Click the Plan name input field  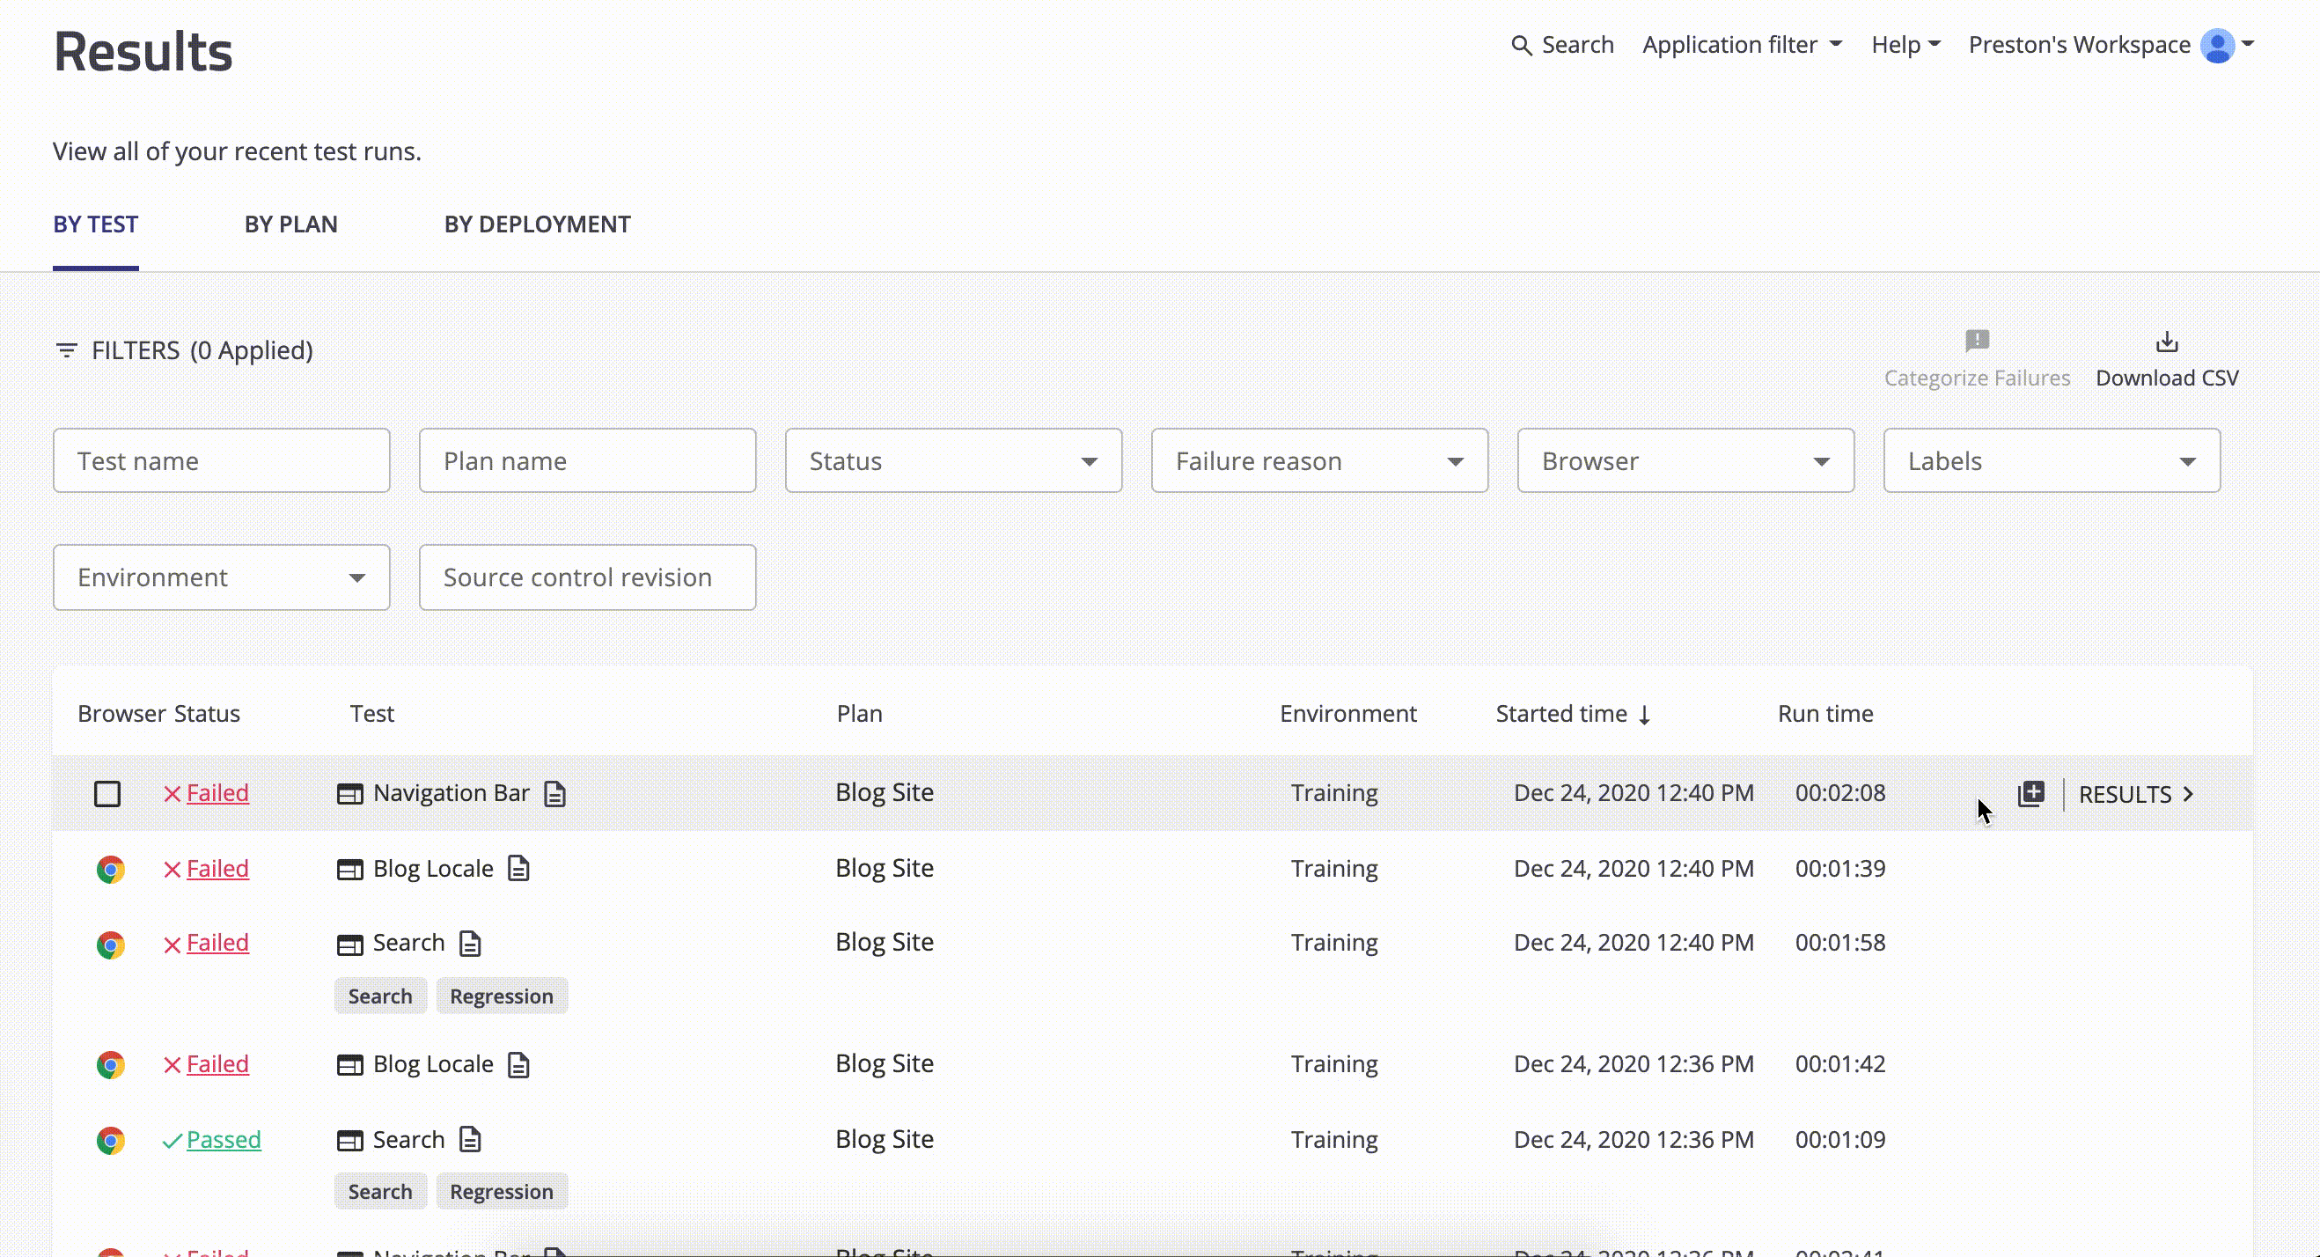click(x=587, y=460)
